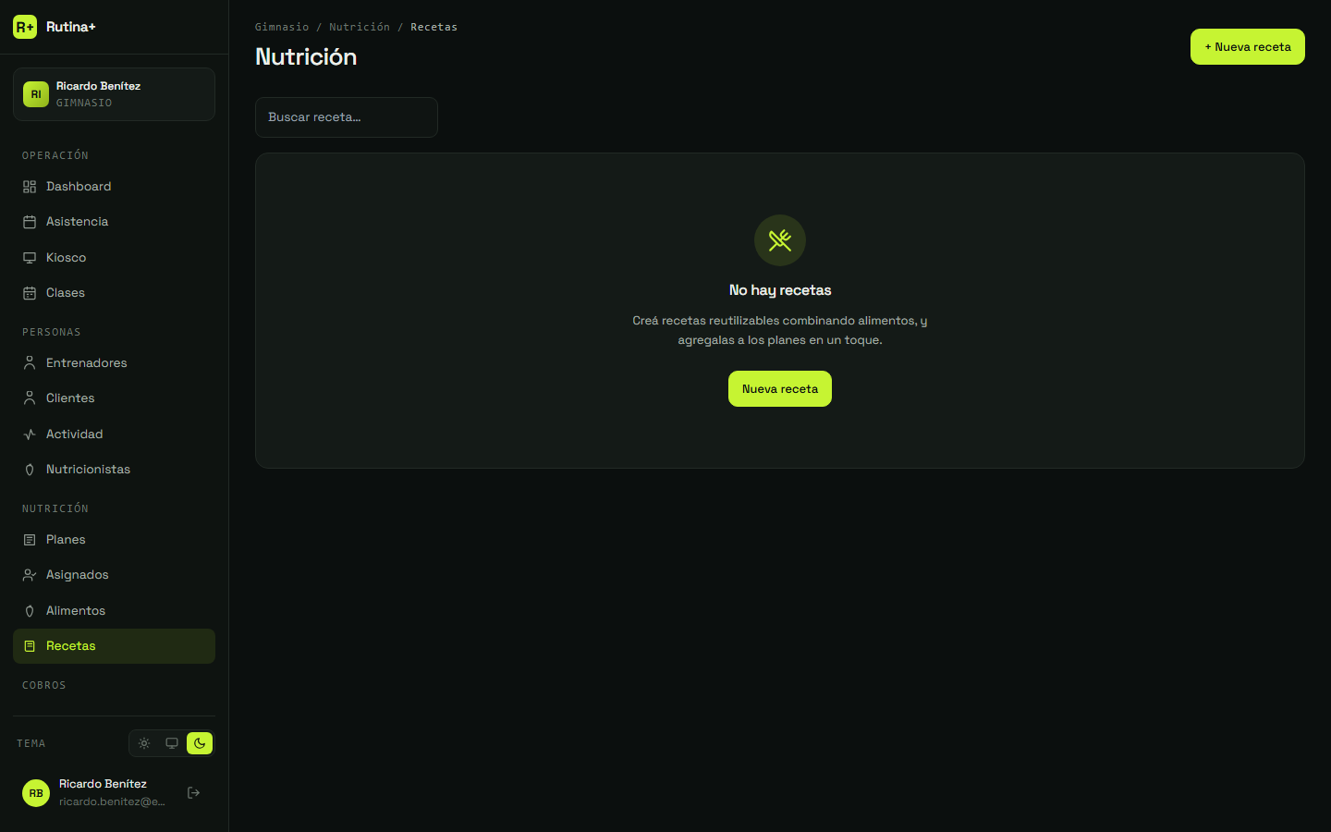Click the logout icon

click(194, 792)
